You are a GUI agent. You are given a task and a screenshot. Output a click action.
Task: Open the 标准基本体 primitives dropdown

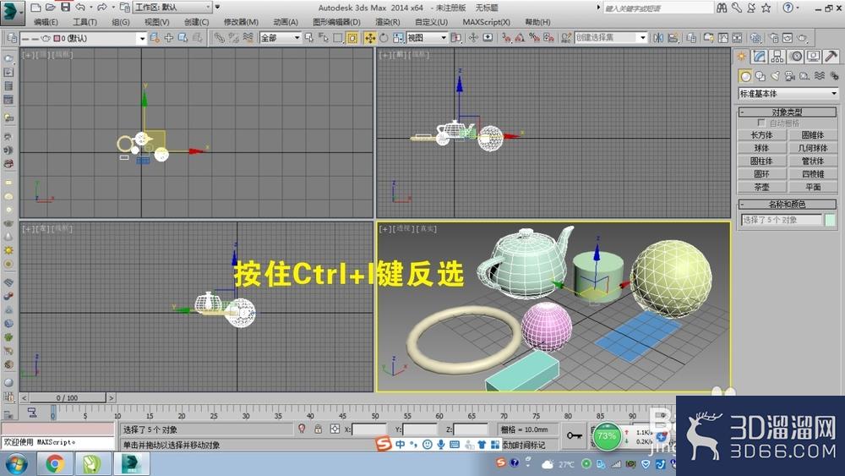[788, 93]
